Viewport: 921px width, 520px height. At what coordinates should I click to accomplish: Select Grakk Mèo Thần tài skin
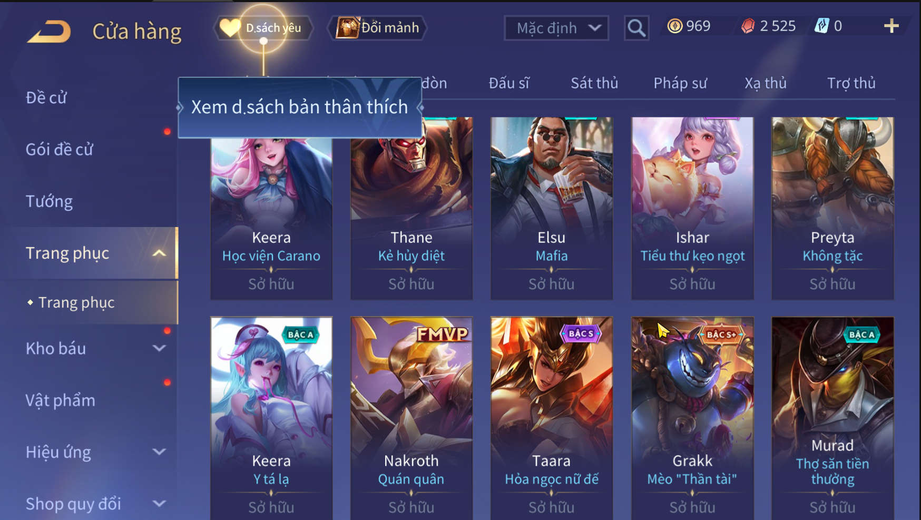(x=692, y=418)
